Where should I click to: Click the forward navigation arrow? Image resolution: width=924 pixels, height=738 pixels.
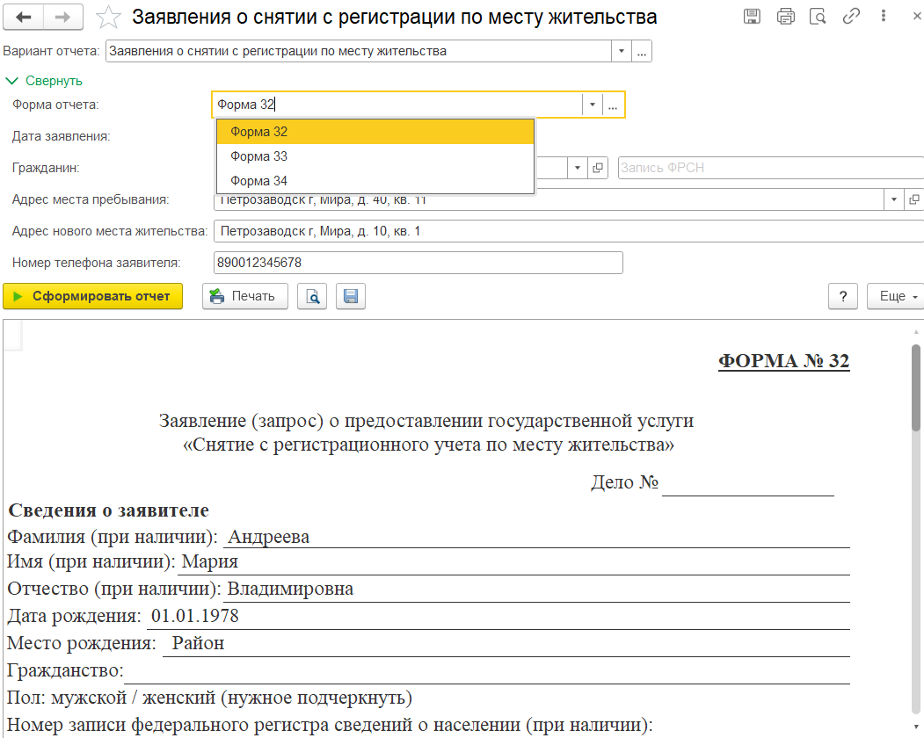coord(63,17)
